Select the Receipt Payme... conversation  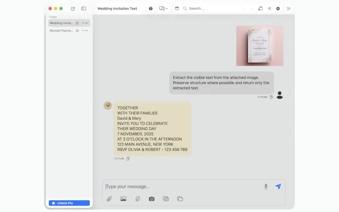tap(69, 31)
